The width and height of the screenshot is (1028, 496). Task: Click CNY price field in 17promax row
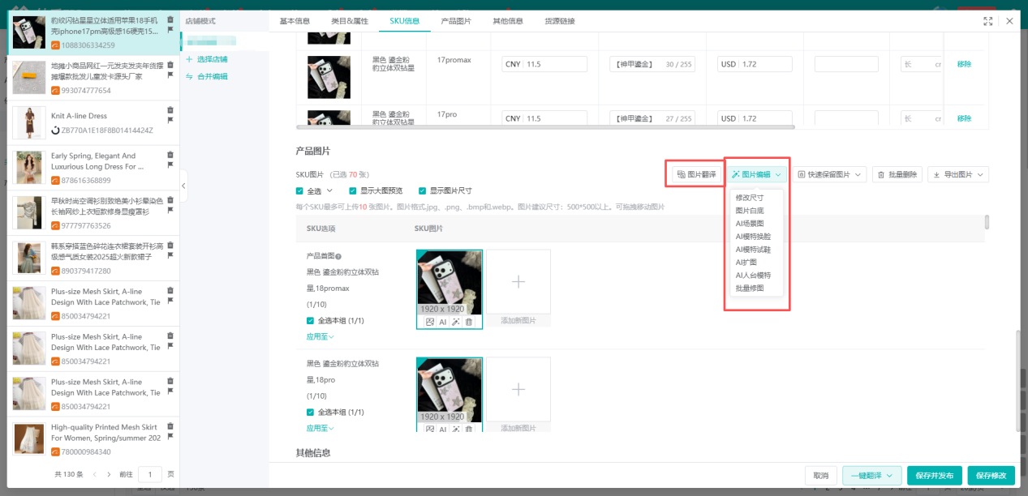[544, 64]
